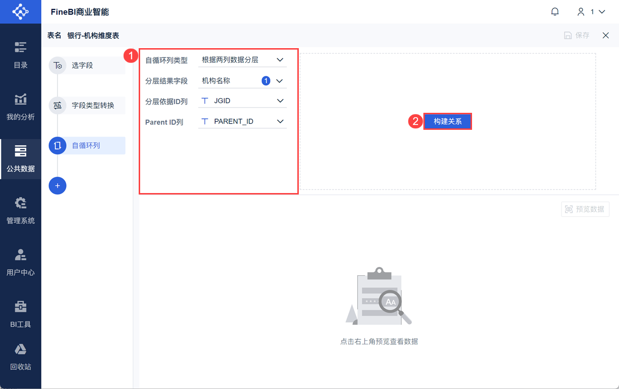This screenshot has width=619, height=389.
Task: Click 选字段 step label
Action: (x=82, y=65)
